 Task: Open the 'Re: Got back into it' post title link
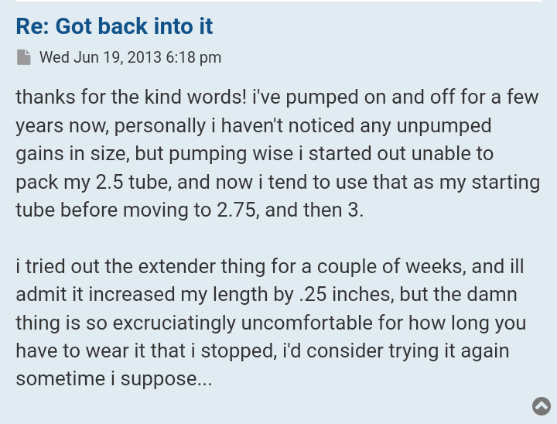tap(114, 26)
